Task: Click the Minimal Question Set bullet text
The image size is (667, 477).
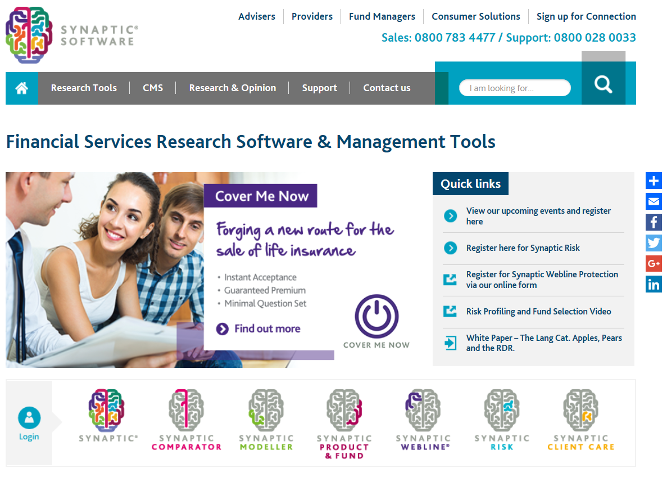Action: [x=265, y=303]
